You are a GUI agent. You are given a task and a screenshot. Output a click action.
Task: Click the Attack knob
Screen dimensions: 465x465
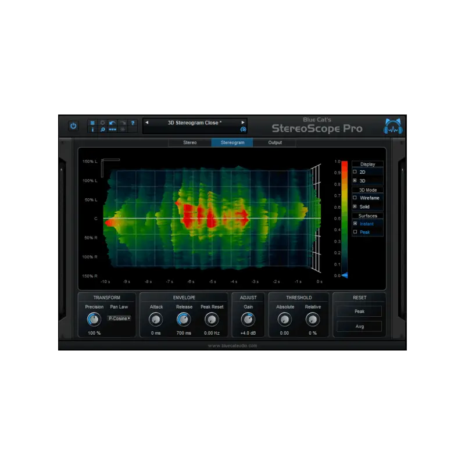pyautogui.click(x=156, y=319)
